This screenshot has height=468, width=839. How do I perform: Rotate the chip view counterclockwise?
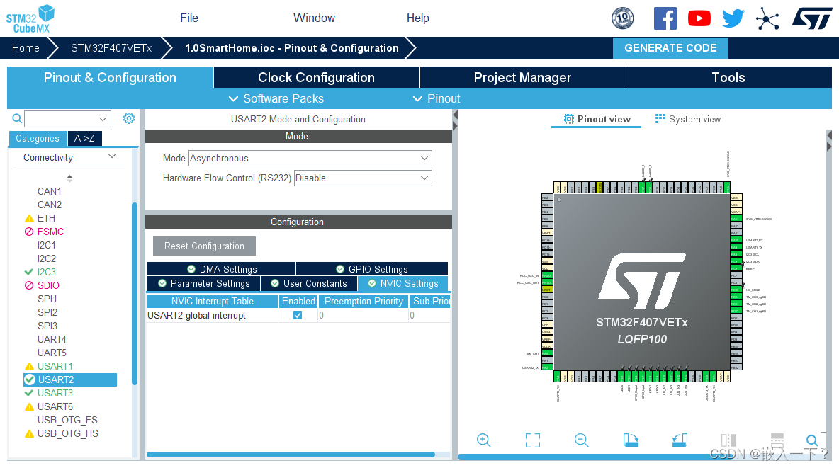(680, 440)
